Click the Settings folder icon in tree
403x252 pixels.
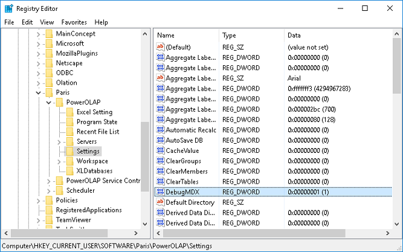(69, 151)
